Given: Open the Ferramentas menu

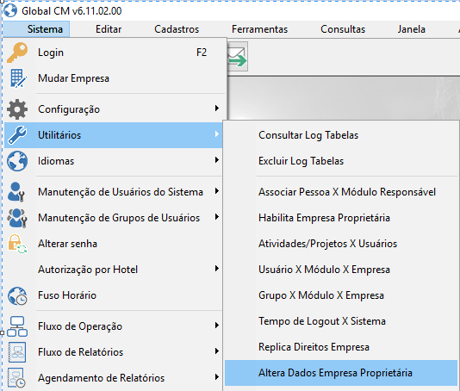Looking at the screenshot, I should [259, 29].
